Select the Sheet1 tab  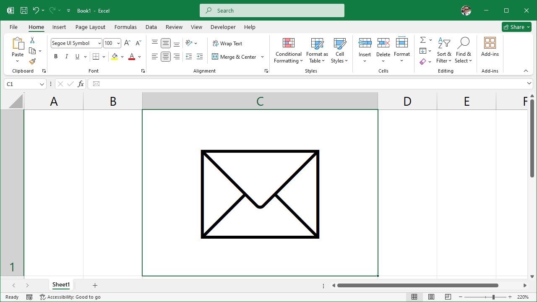click(x=61, y=285)
